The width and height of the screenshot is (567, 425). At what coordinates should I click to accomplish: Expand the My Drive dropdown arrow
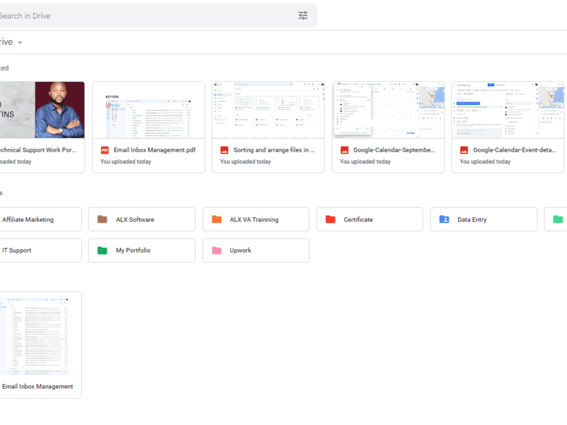pos(20,42)
